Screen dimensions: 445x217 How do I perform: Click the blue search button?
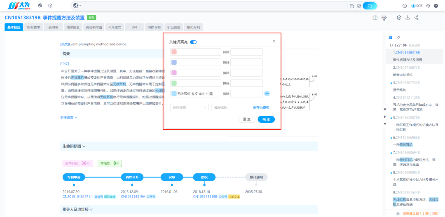tap(370, 6)
